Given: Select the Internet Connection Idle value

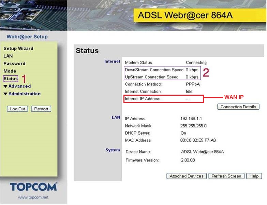Looking at the screenshot, I should [189, 92].
